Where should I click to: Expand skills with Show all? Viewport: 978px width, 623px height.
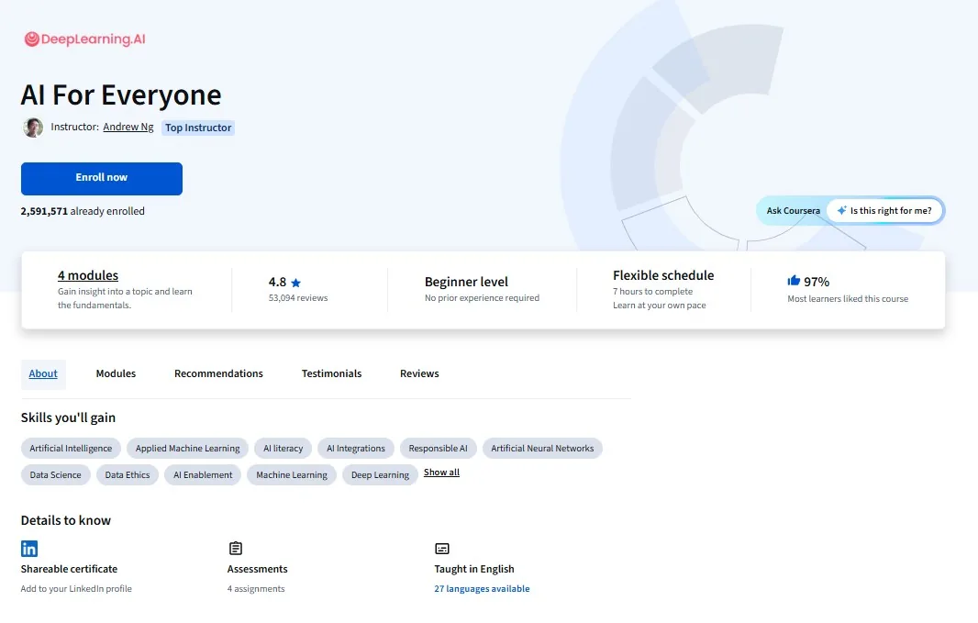(x=441, y=473)
